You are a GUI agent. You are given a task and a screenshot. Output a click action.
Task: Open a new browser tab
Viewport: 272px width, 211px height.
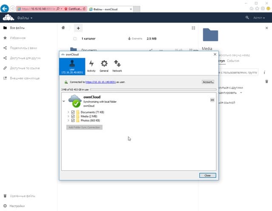tap(137, 9)
